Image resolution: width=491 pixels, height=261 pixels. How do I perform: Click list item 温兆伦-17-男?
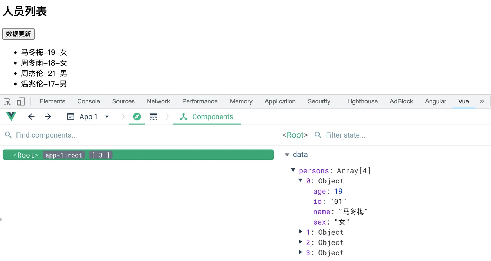(x=44, y=84)
